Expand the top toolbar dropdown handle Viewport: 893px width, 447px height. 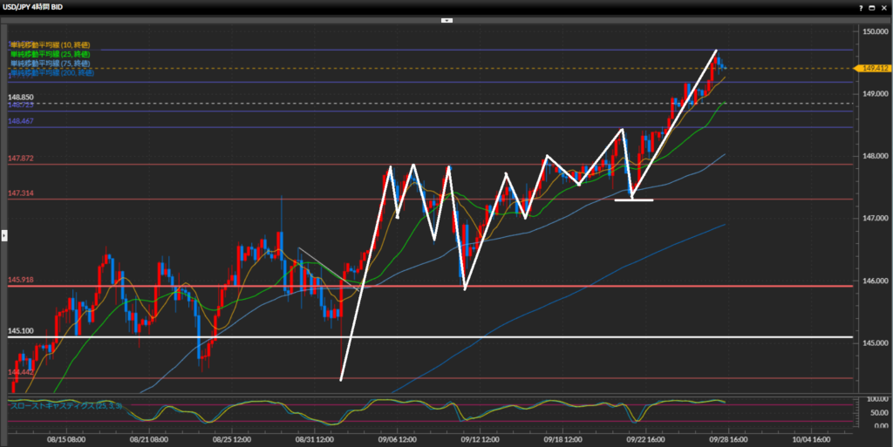[x=446, y=18]
